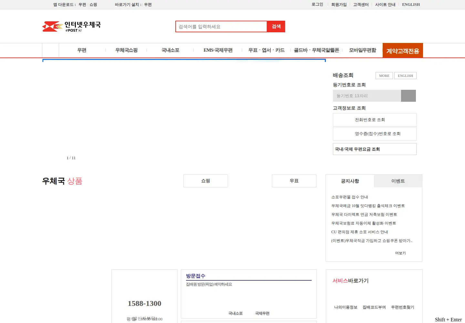The image size is (465, 323).
Task: Click 영수증(접수)번호로 조회 button
Action: [375, 134]
